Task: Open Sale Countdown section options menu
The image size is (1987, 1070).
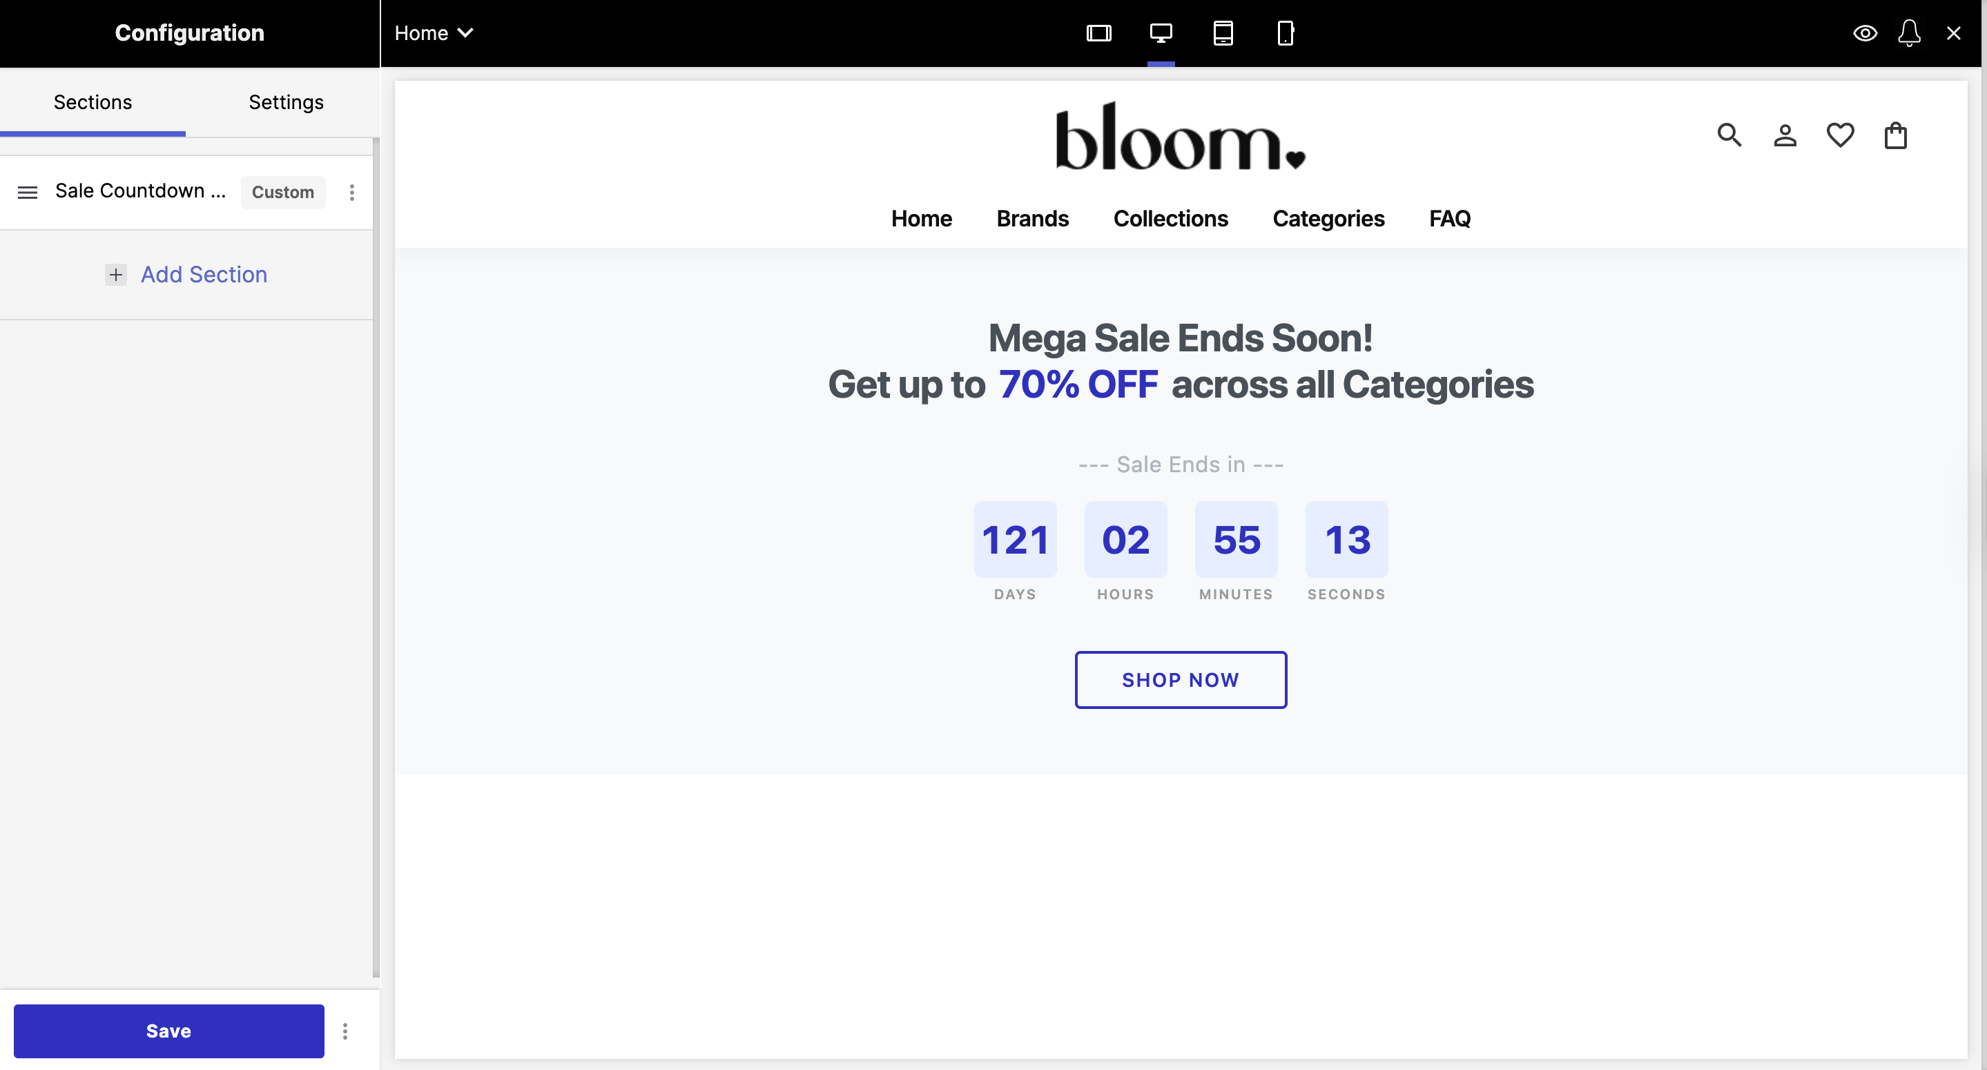Action: 351,192
